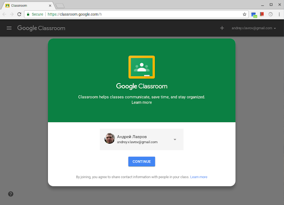Minimize the Chrome window

[x=262, y=5]
